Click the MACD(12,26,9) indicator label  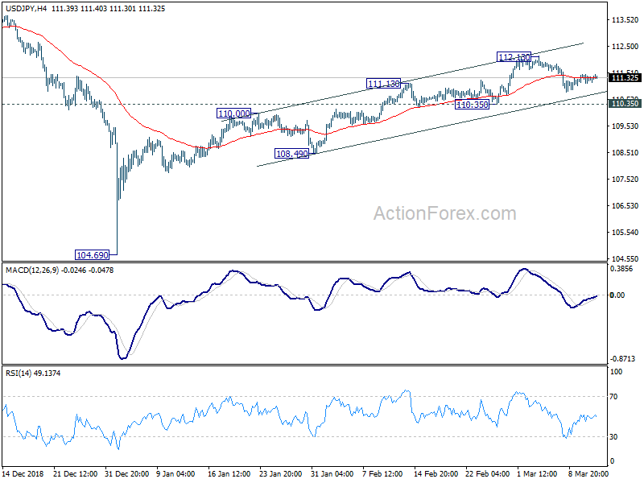point(32,270)
